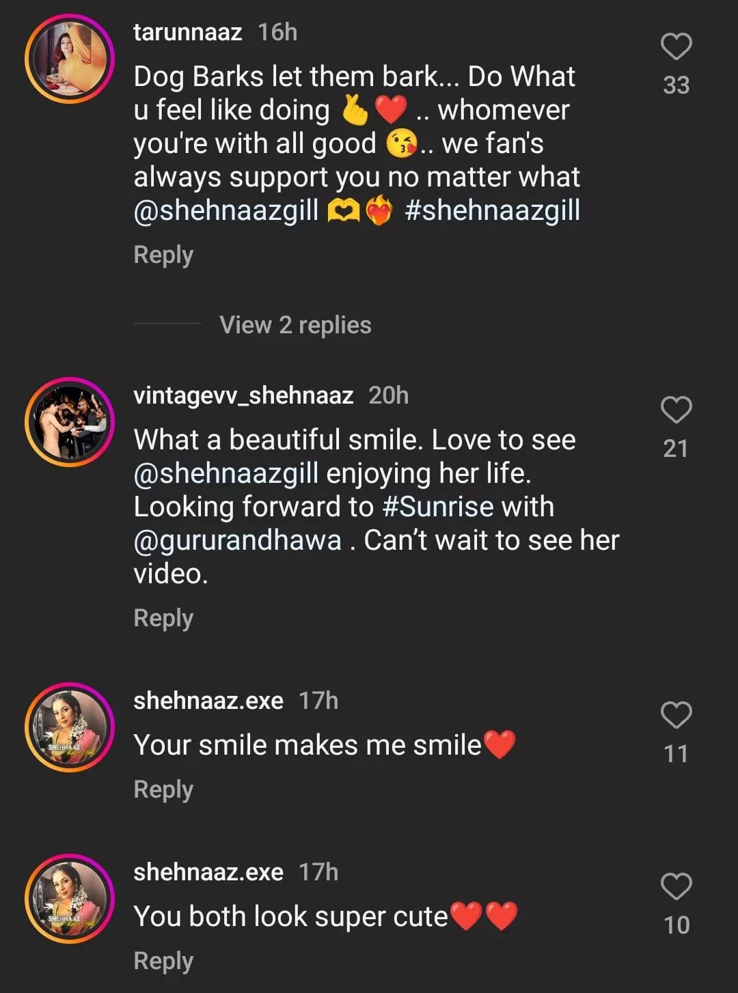This screenshot has height=993, width=738.
Task: Reply to "You both look super cute"
Action: (x=163, y=961)
